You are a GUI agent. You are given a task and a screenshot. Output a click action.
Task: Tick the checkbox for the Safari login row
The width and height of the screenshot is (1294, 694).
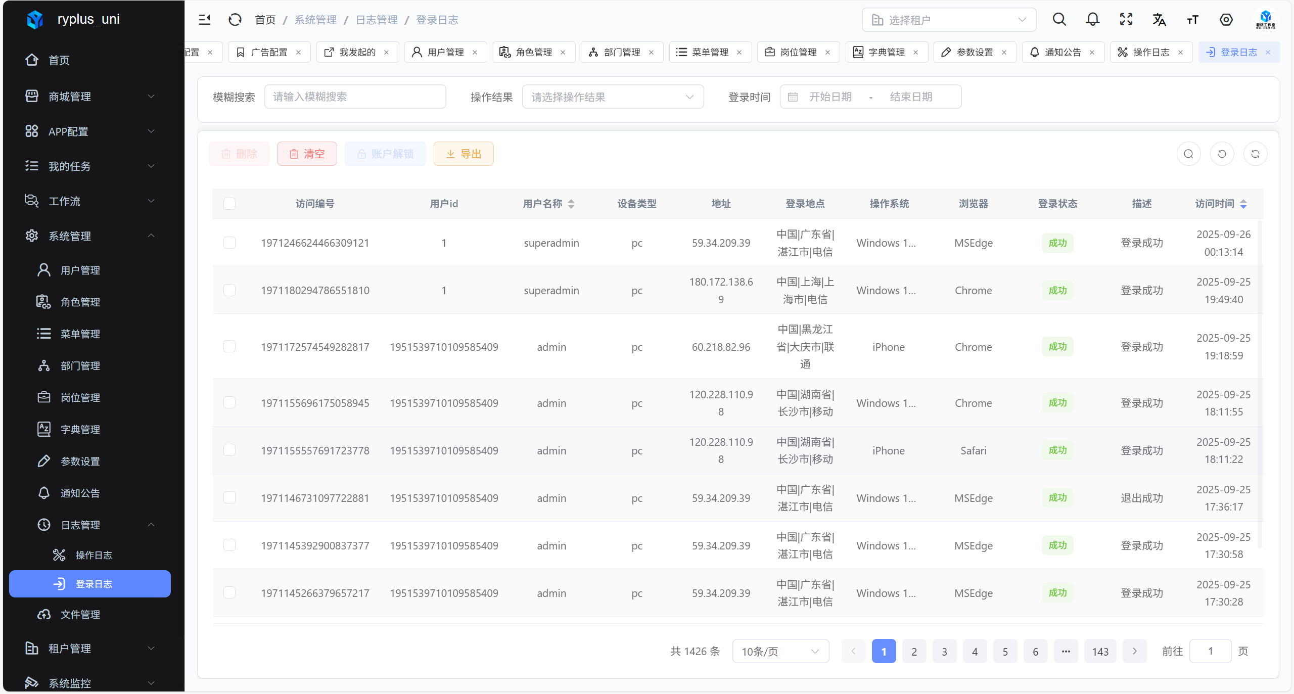[x=229, y=450]
